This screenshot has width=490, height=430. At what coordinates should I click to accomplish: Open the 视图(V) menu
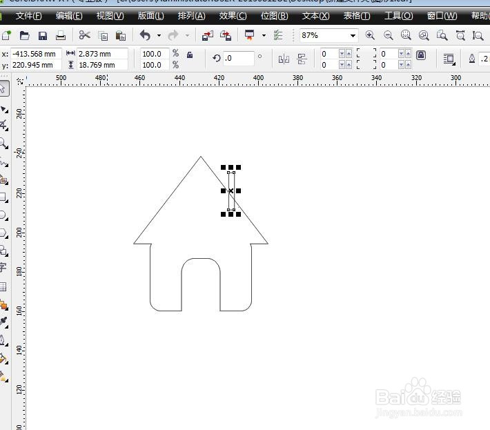[110, 16]
